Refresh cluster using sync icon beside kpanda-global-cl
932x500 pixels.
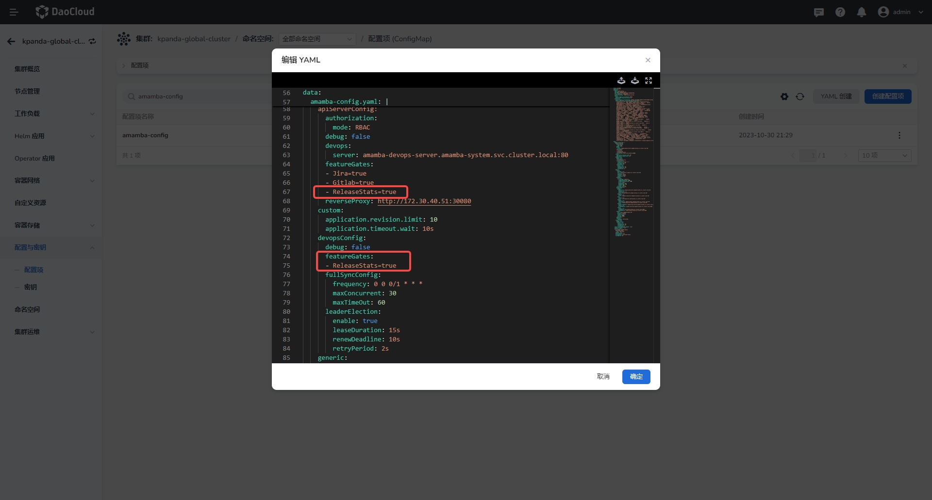[x=92, y=42]
